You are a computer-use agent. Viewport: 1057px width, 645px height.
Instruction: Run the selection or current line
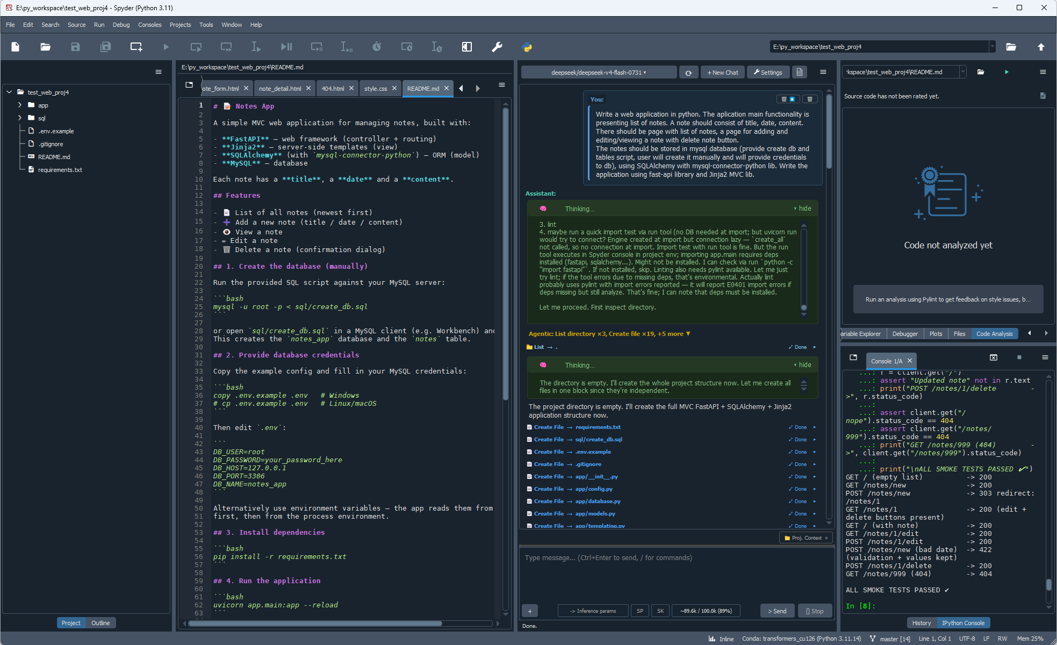[256, 47]
